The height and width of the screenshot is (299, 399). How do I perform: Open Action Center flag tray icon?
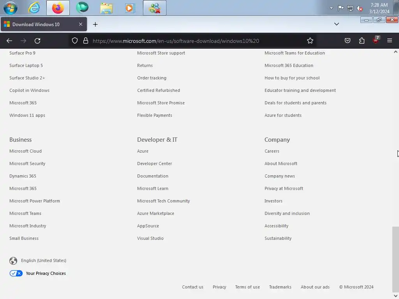point(341,8)
